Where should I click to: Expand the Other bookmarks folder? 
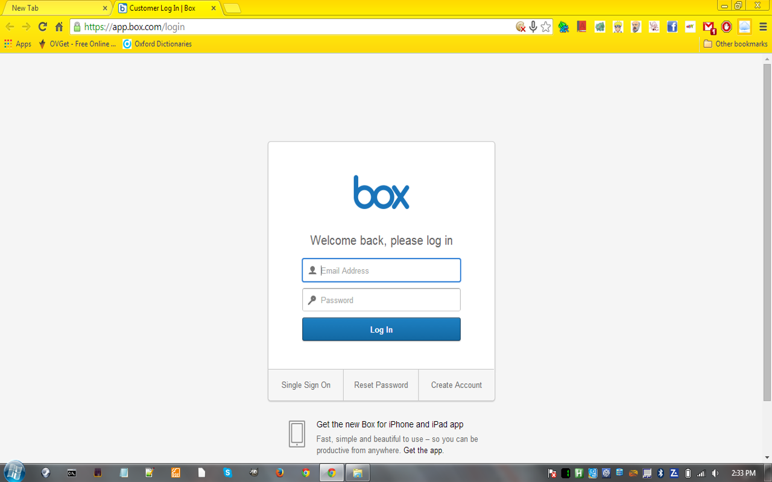[x=735, y=44]
